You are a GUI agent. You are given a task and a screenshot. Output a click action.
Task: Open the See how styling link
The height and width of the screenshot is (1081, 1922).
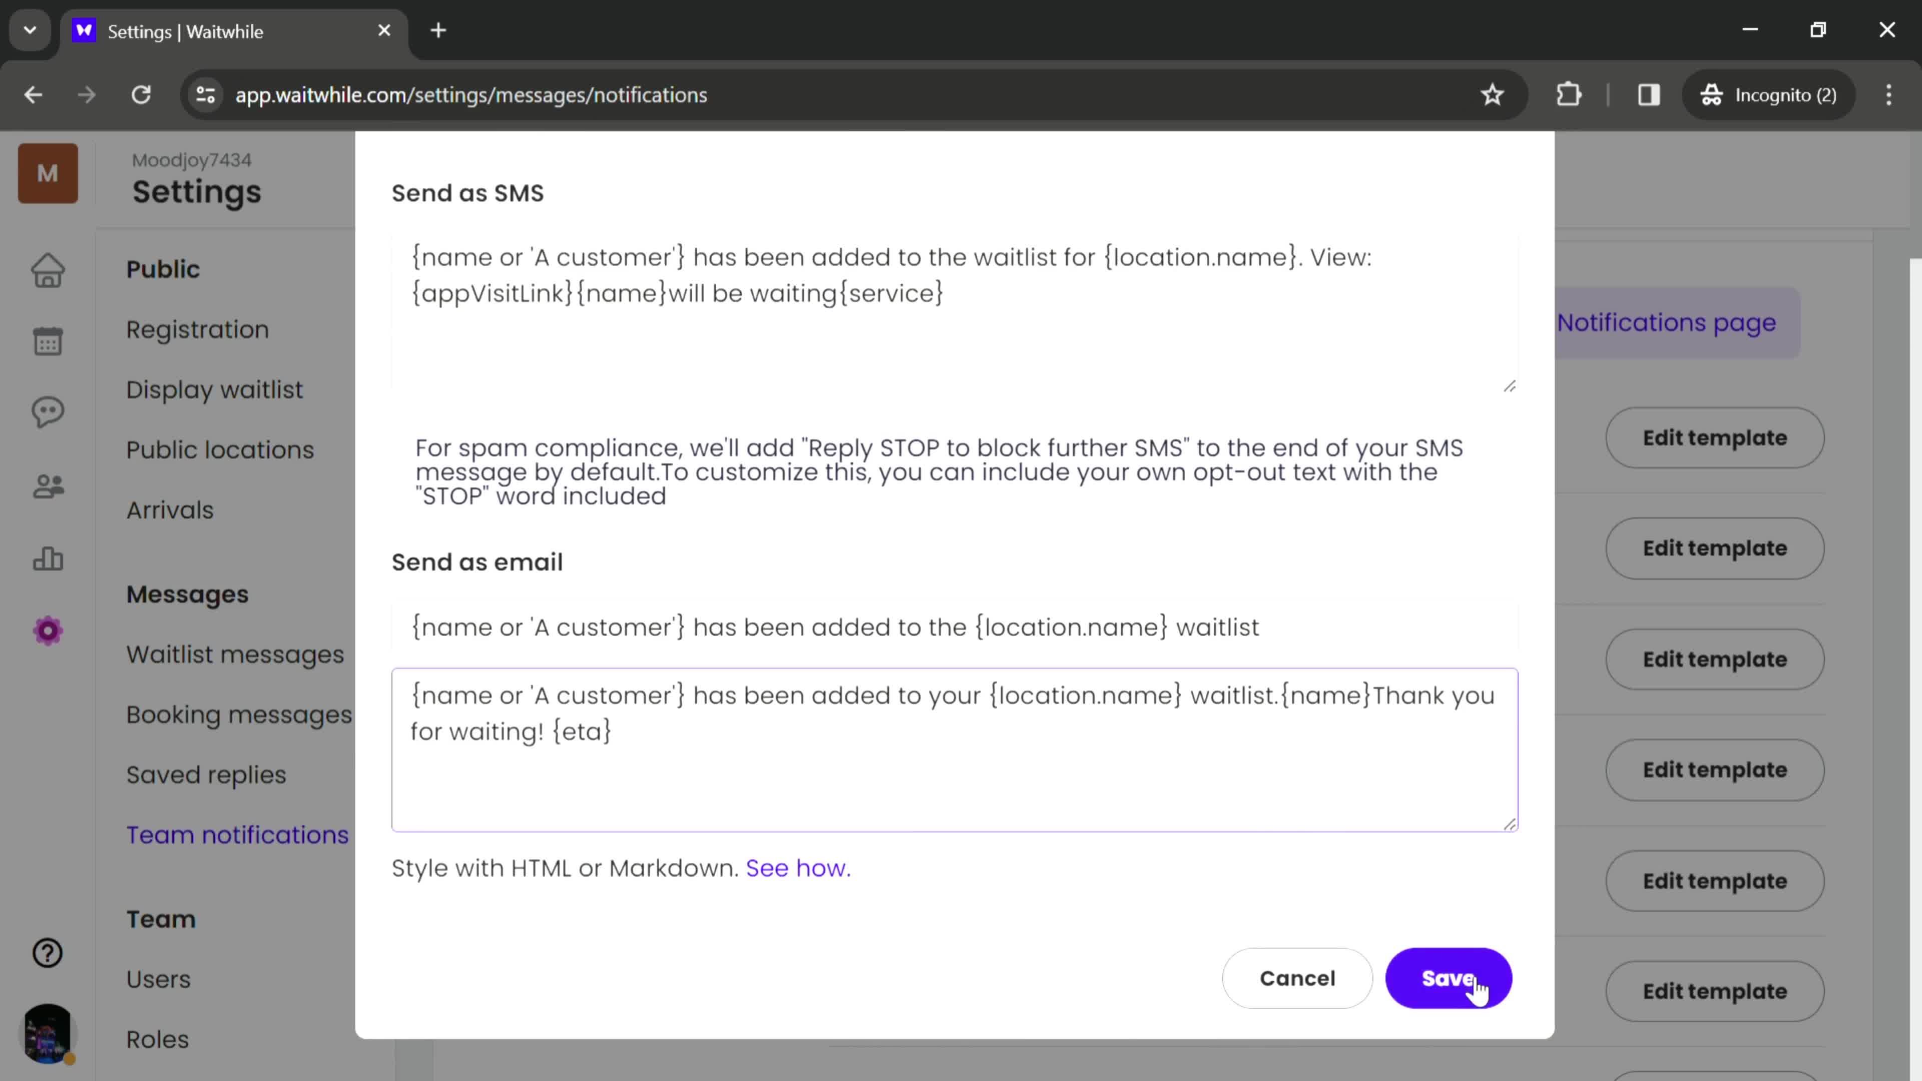pos(798,868)
